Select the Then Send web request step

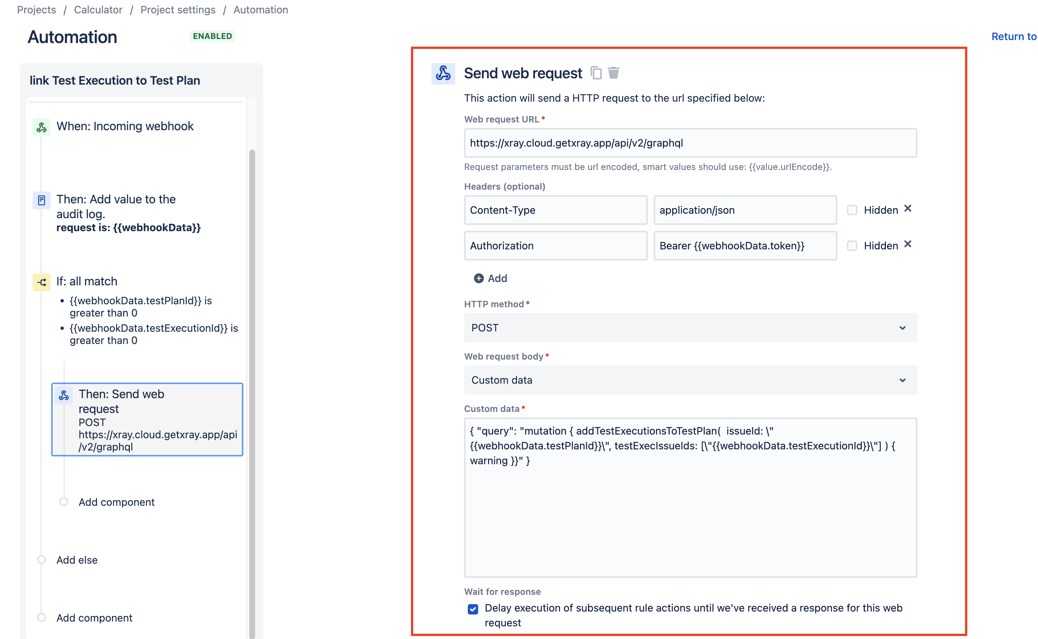pyautogui.click(x=147, y=419)
